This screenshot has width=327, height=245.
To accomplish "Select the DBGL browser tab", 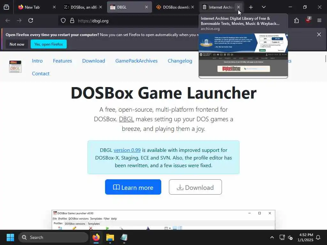I will (129, 7).
